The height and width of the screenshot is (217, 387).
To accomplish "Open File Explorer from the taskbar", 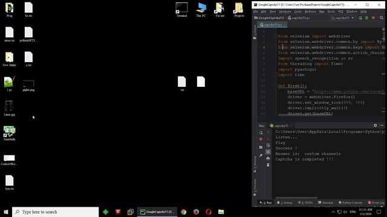I will [221, 212].
